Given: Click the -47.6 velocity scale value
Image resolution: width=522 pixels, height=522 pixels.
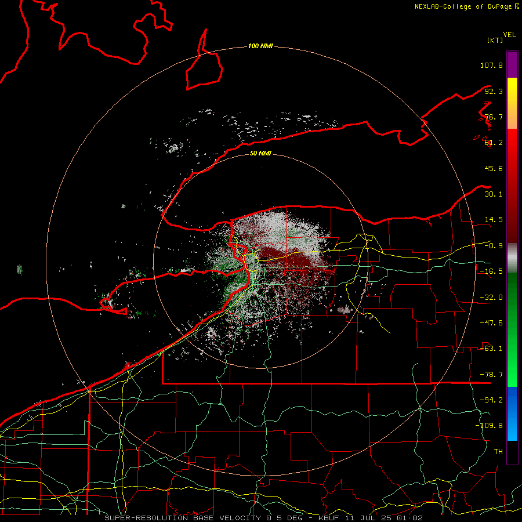Looking at the screenshot, I should [x=491, y=323].
